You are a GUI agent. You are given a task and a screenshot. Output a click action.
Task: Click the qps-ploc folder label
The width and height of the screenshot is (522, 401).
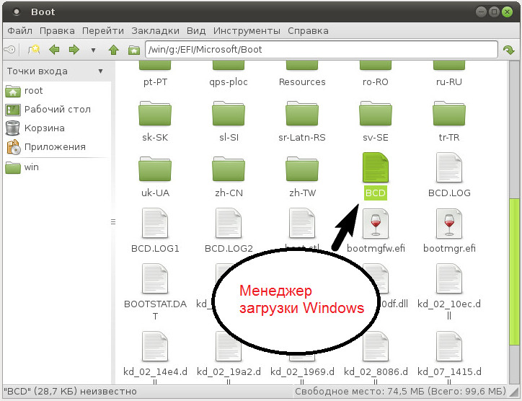[229, 82]
